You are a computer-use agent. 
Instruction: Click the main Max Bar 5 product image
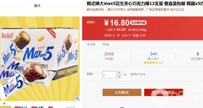tap(40, 59)
